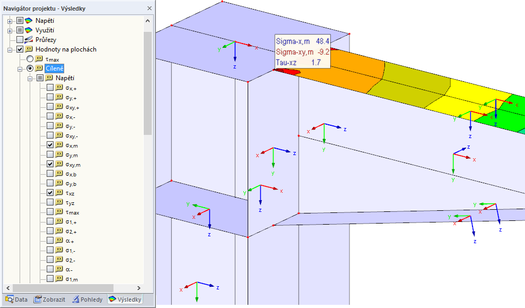Viewport: 525px width, 308px height.
Task: Click the Výsledky tab rainbow icon
Action: tap(112, 299)
